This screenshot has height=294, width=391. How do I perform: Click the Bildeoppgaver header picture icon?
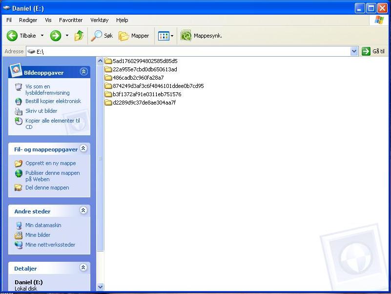pyautogui.click(x=16, y=70)
